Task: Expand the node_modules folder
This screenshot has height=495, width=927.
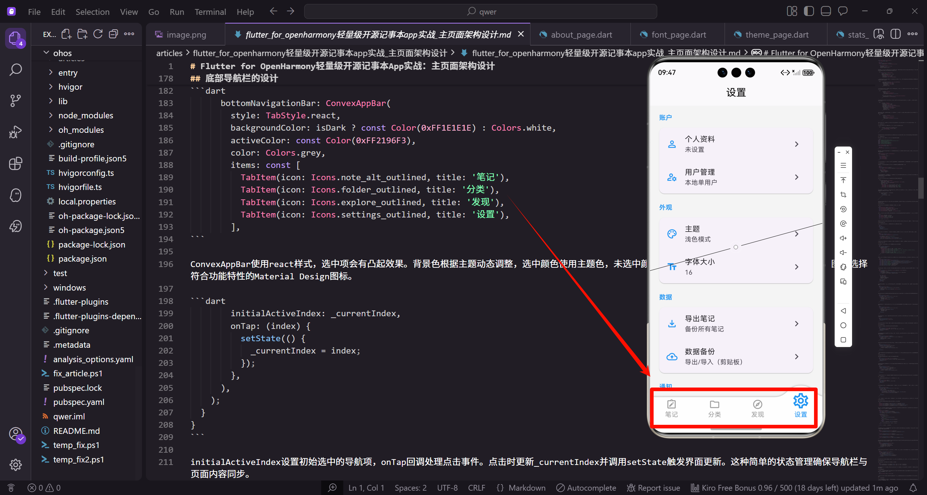Action: (86, 115)
